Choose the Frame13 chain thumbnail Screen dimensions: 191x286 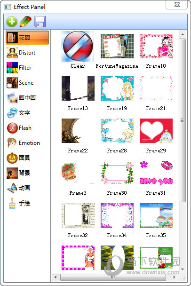tap(78, 88)
